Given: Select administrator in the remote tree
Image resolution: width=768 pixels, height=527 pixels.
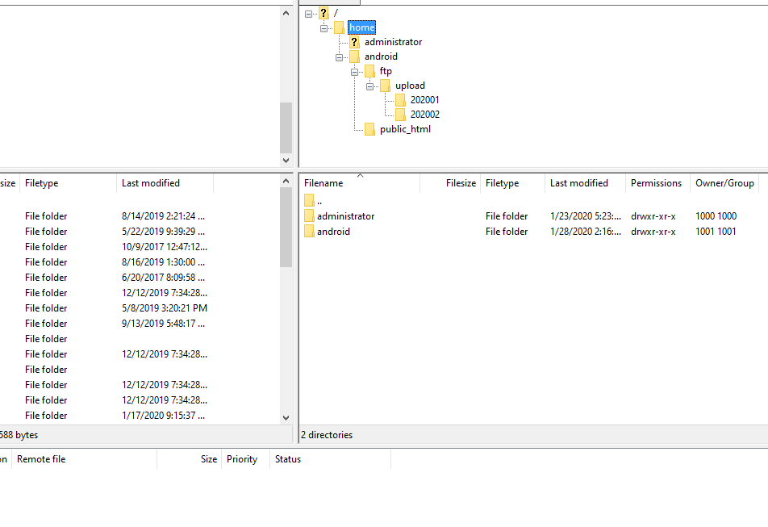Looking at the screenshot, I should (393, 42).
